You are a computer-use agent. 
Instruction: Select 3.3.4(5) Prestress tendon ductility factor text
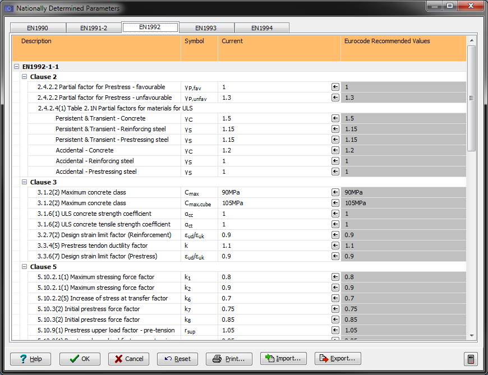pos(93,246)
